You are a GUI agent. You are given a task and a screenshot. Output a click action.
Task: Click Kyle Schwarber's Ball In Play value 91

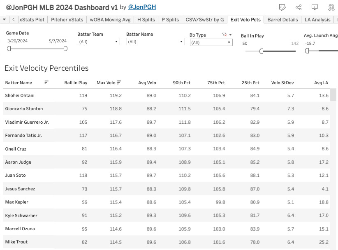point(85,215)
